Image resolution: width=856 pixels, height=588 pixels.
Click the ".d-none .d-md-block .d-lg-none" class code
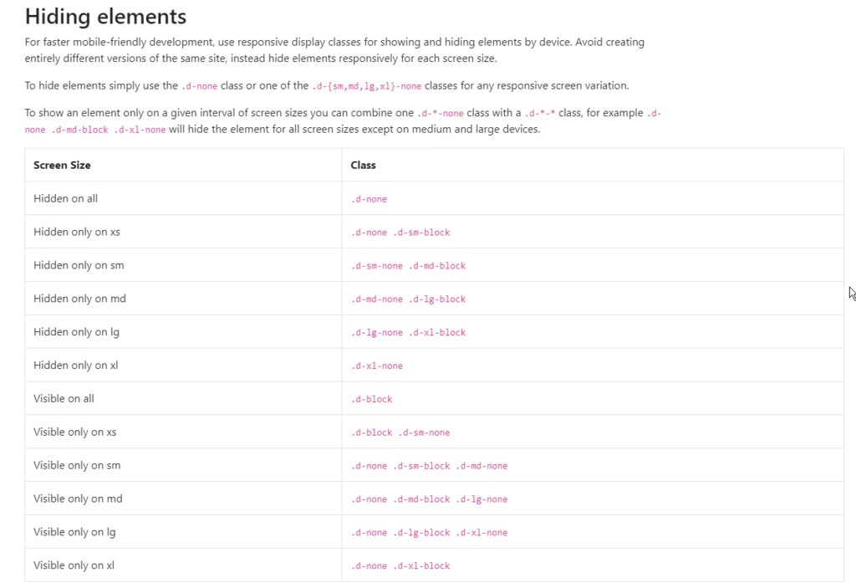click(429, 499)
